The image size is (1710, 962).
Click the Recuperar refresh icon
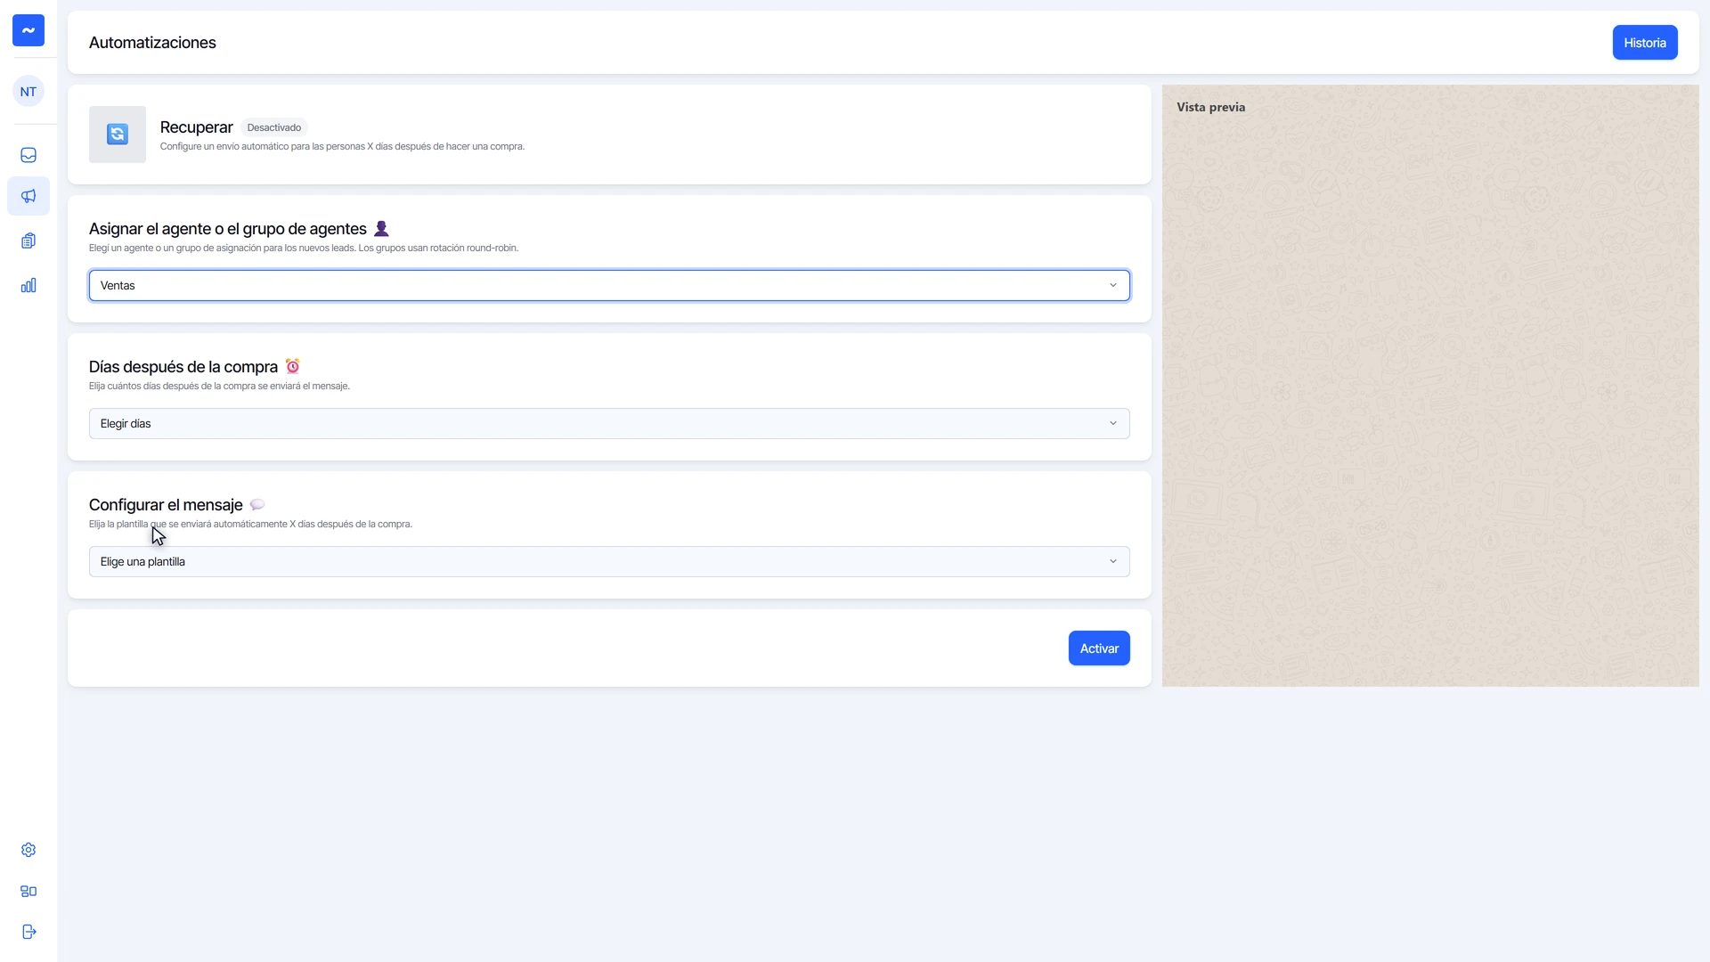(x=118, y=135)
